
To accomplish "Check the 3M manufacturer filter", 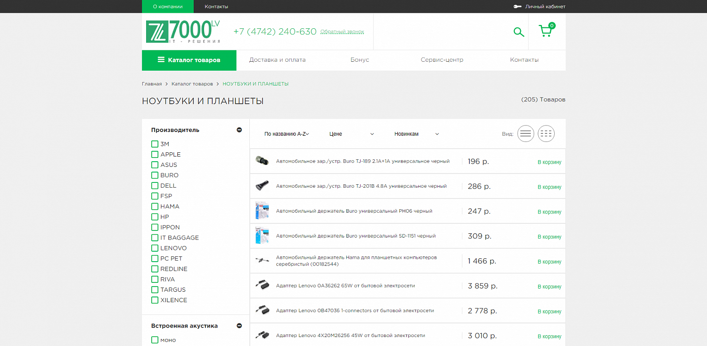I will (x=155, y=144).
